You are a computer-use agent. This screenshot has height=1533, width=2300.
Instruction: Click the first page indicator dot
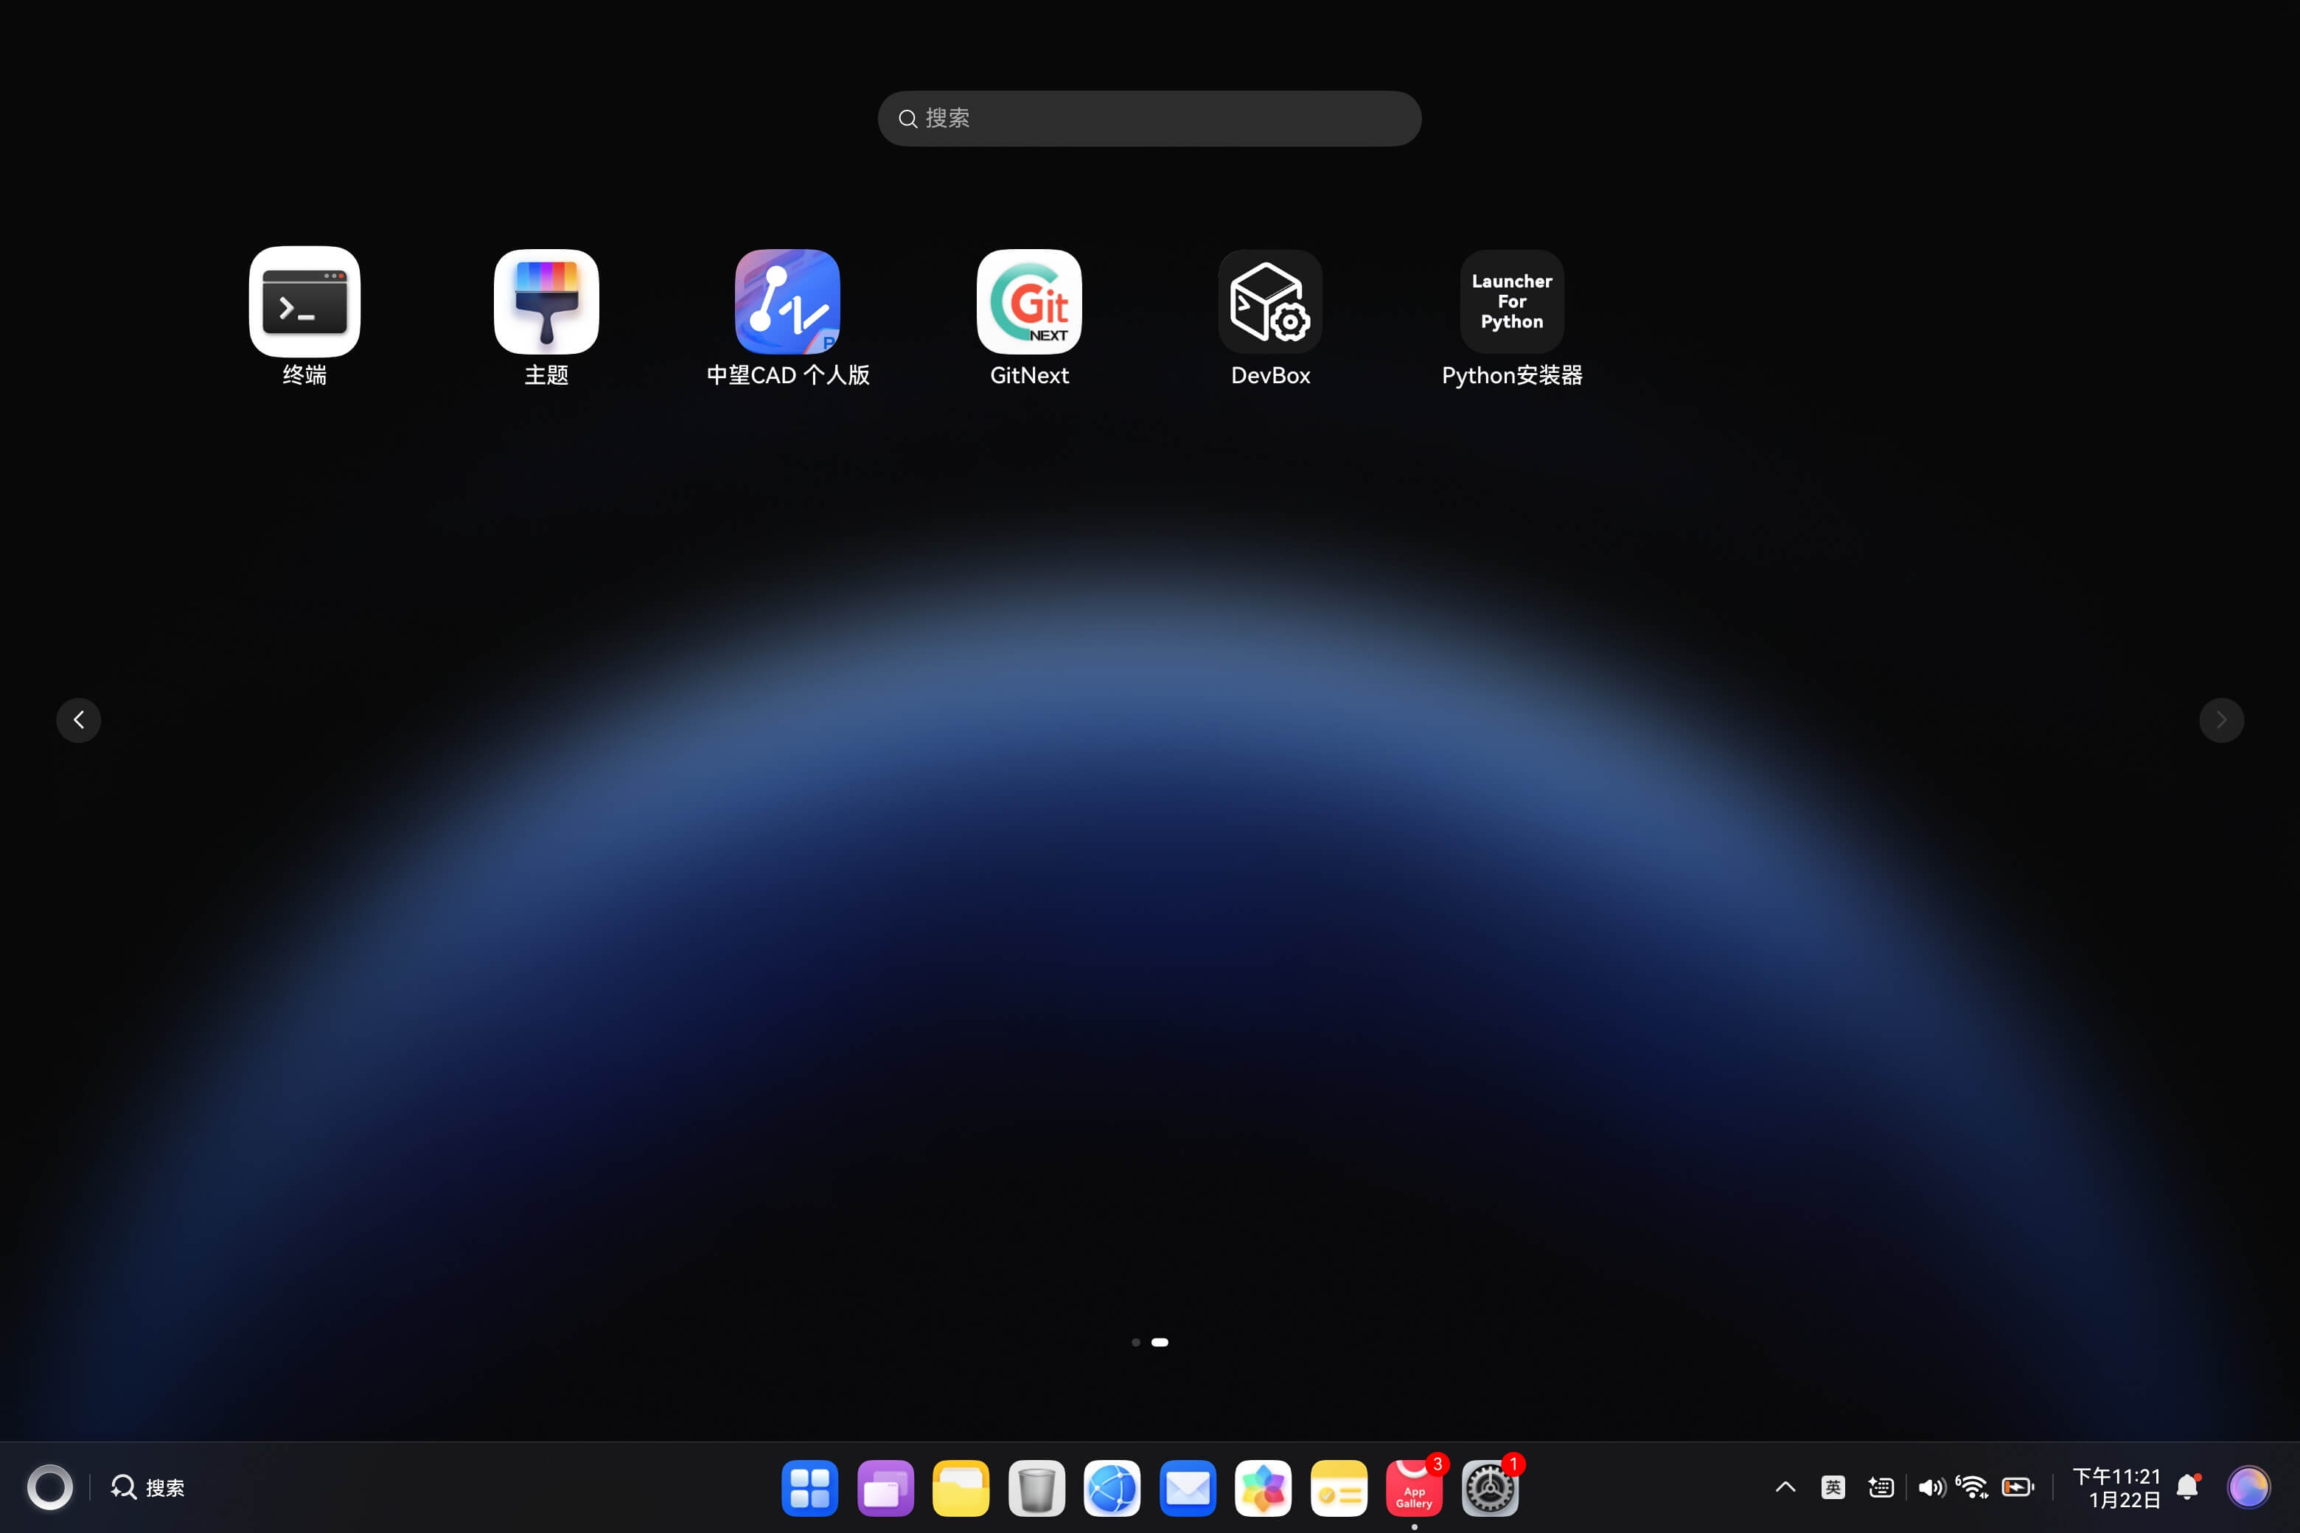(1135, 1342)
